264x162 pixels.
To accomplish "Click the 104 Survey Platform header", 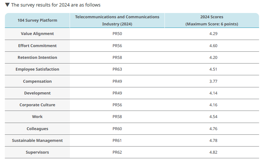I will coord(37,20).
